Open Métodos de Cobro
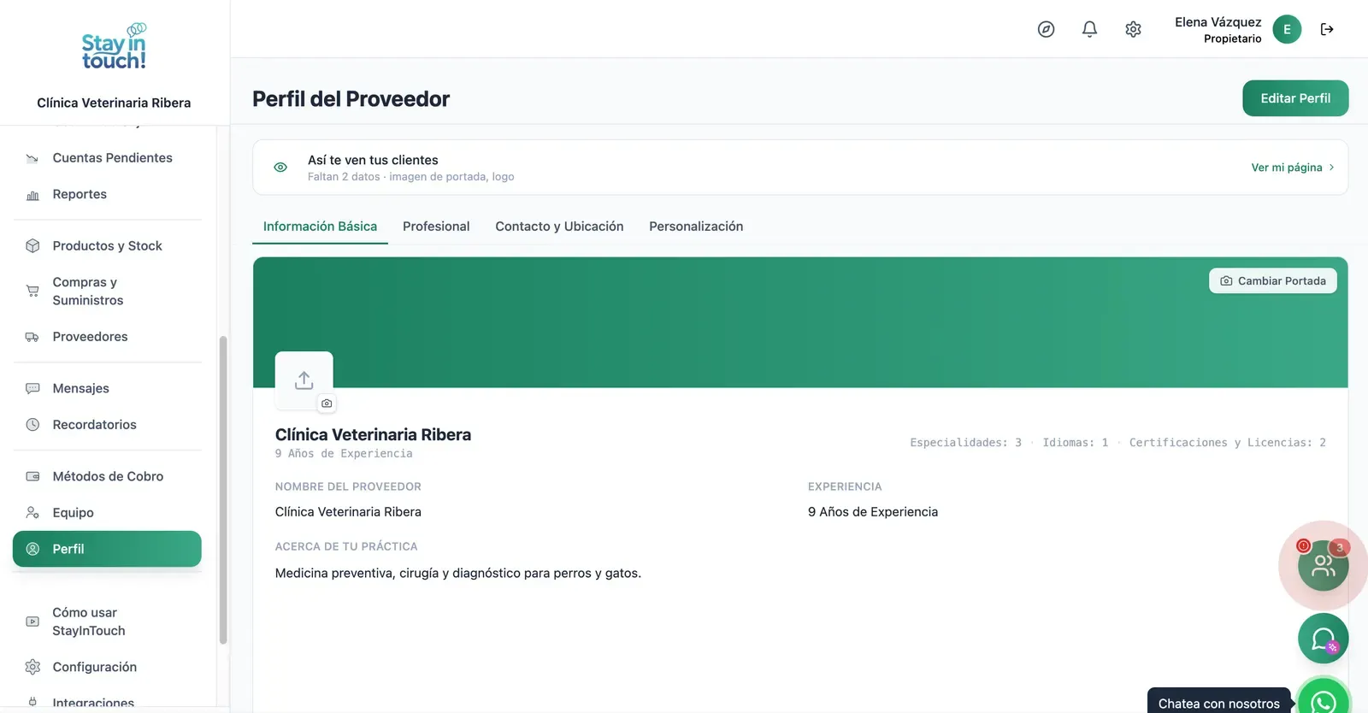The width and height of the screenshot is (1368, 713). [108, 476]
